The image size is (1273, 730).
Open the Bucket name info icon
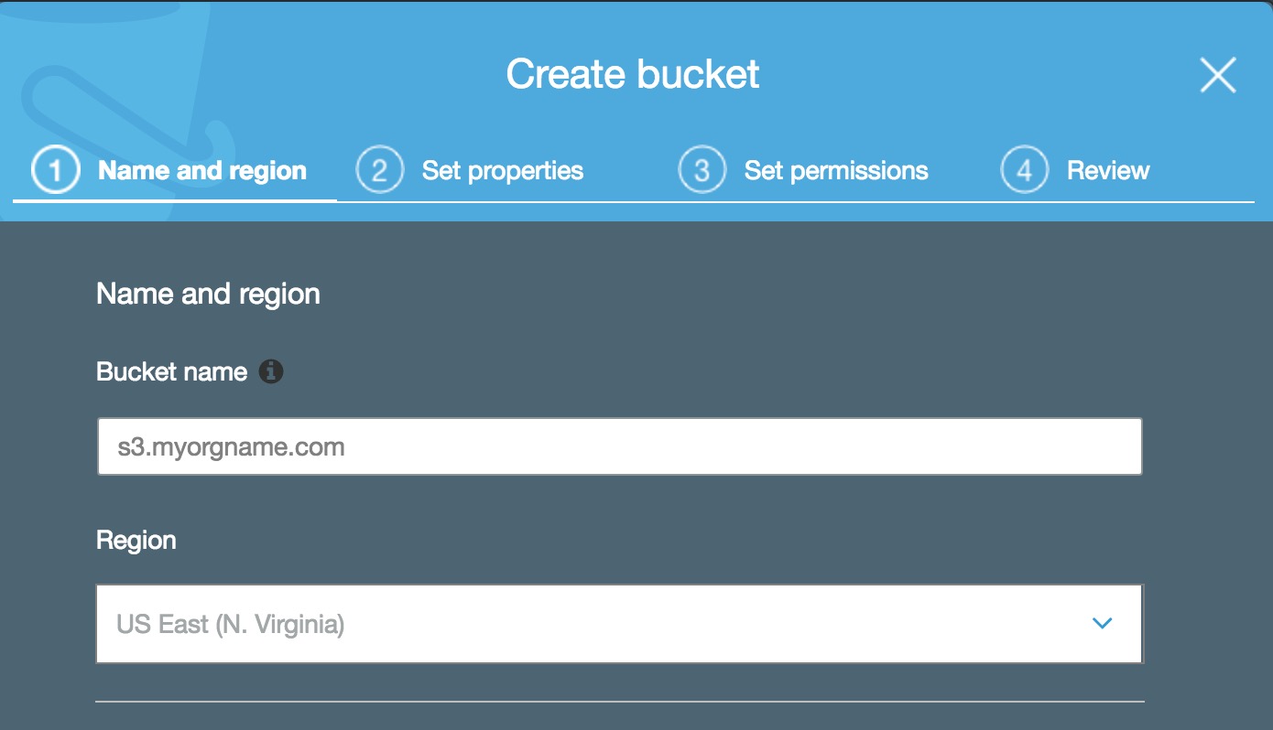tap(271, 371)
